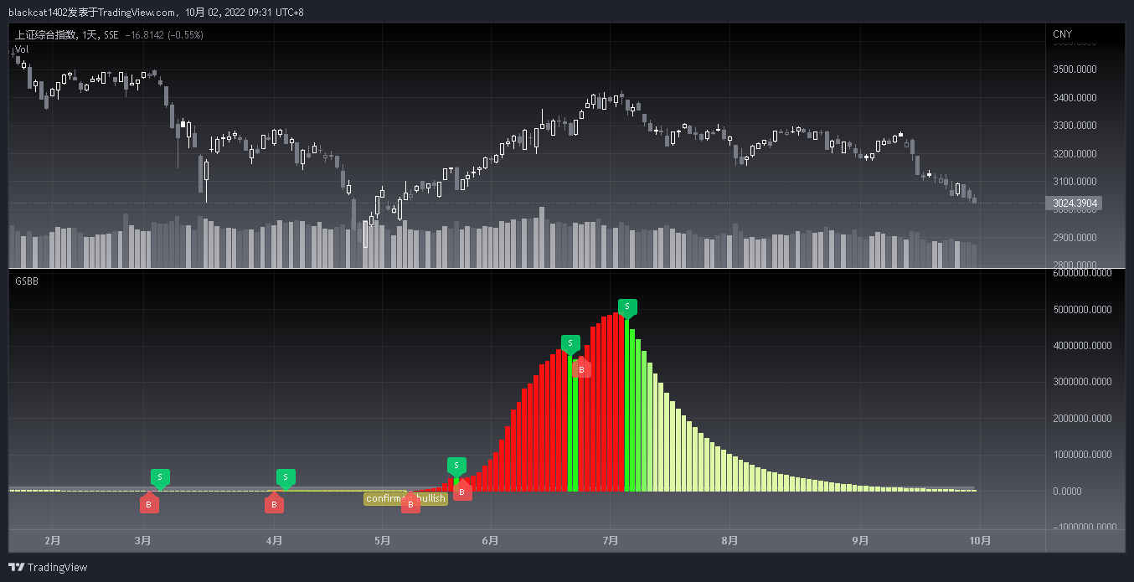Click the 8月 time axis label
Viewport: 1134px width, 582px height.
click(x=730, y=541)
